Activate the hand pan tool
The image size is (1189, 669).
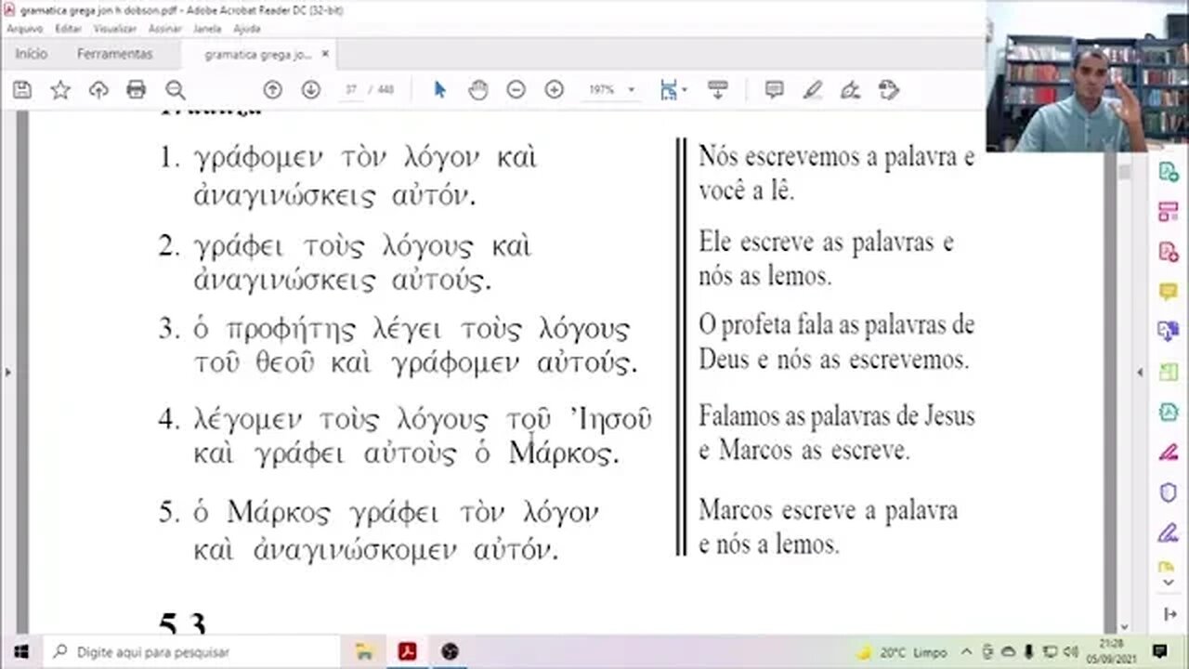478,90
